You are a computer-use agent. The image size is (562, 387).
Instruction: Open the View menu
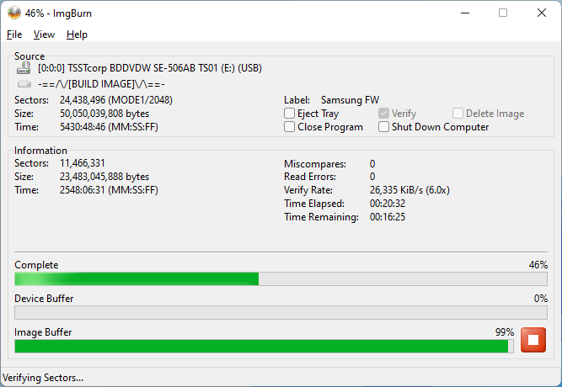[44, 34]
